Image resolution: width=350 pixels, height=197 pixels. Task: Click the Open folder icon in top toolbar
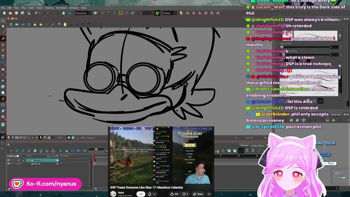[10, 13]
